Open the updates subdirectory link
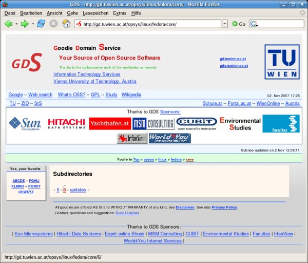Image resolution: width=308 pixels, height=263 pixels. click(x=78, y=190)
